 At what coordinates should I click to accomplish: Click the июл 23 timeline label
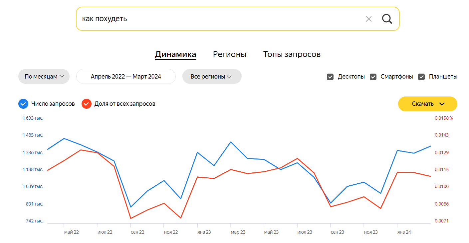coord(305,232)
